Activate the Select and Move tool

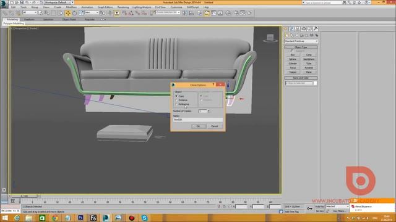(68, 13)
